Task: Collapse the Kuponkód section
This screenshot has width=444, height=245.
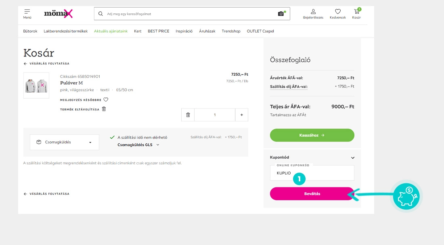Action: click(x=352, y=157)
